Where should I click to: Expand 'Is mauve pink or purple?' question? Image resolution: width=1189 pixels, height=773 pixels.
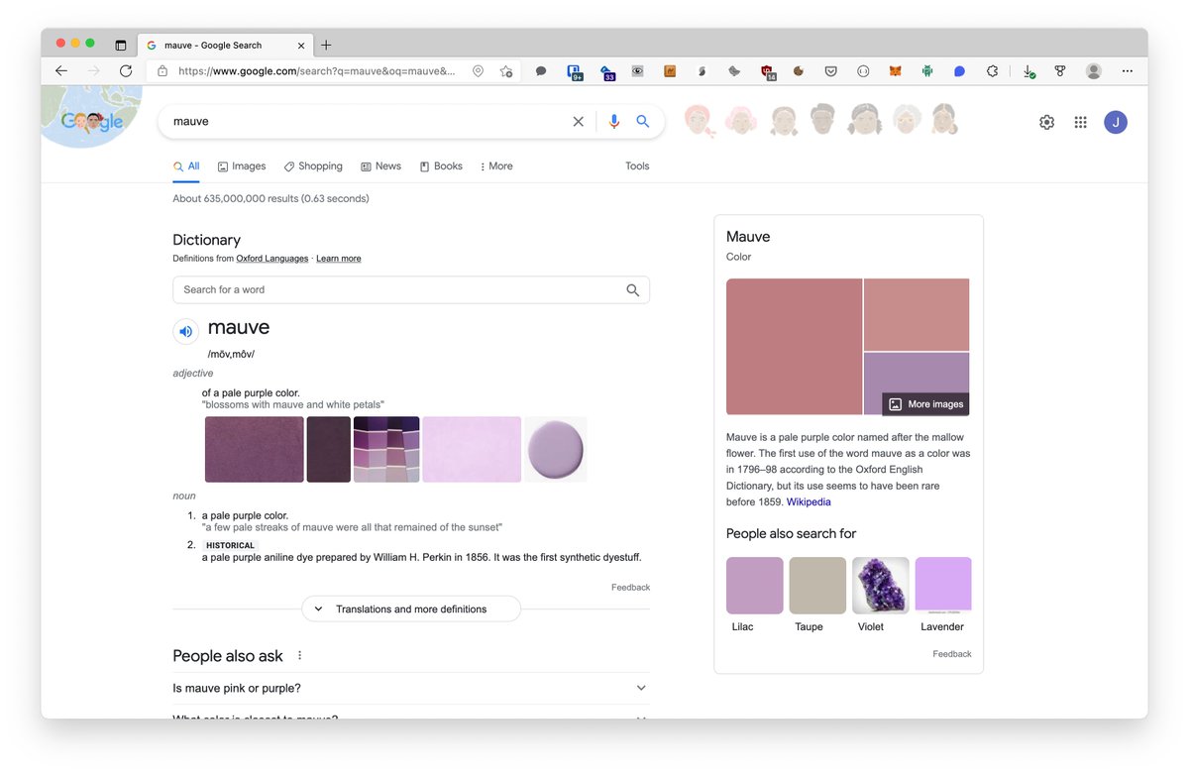[x=411, y=688]
